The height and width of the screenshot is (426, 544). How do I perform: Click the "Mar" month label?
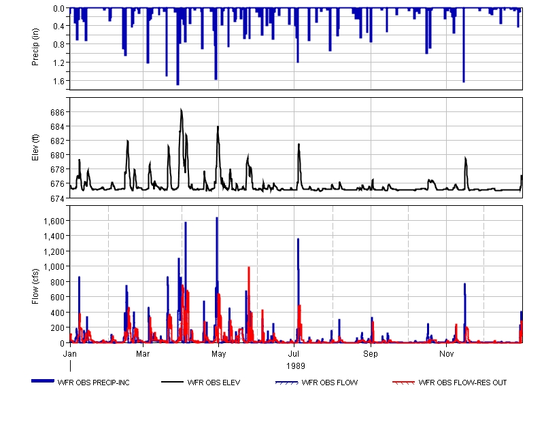coord(143,354)
